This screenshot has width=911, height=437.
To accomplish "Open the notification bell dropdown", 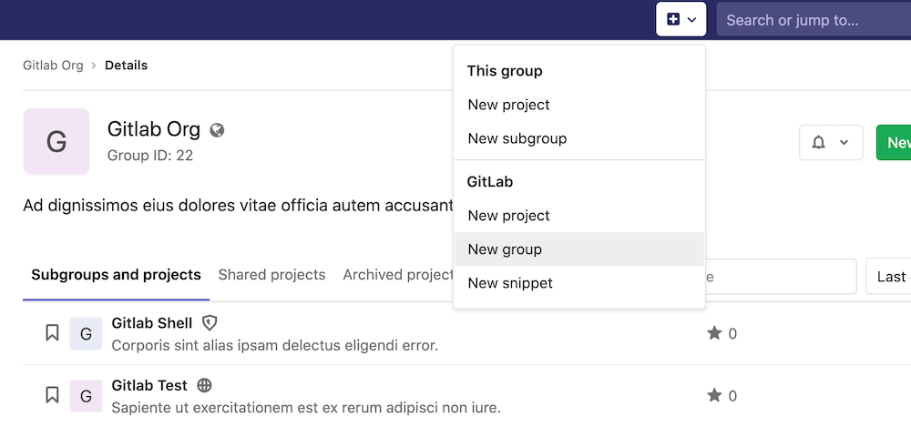I will tap(830, 143).
